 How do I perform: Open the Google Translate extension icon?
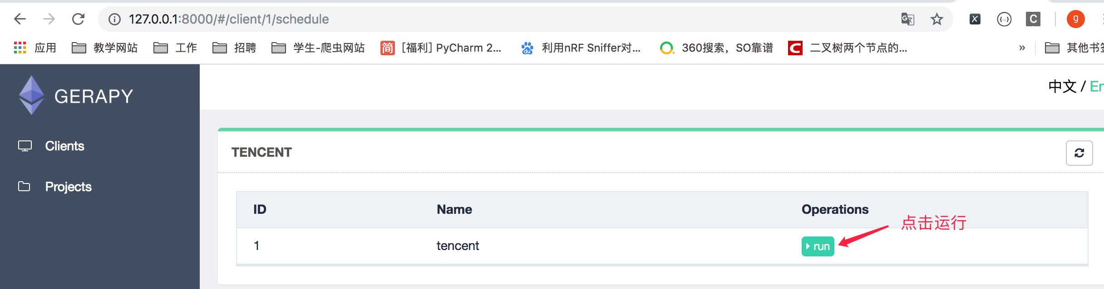coord(908,19)
